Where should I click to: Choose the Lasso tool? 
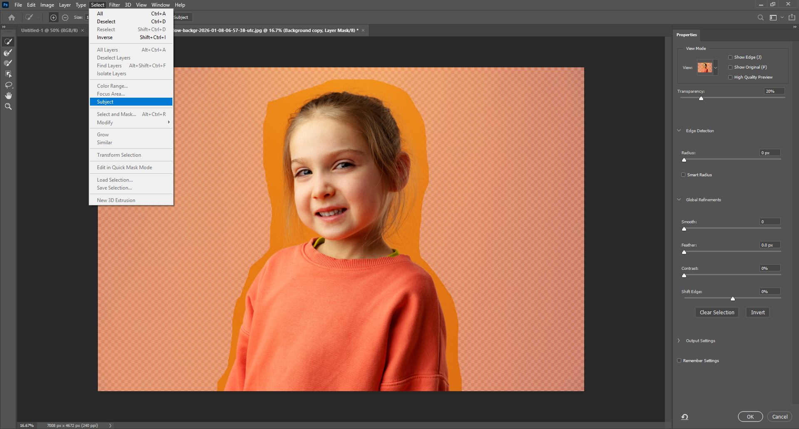8,85
